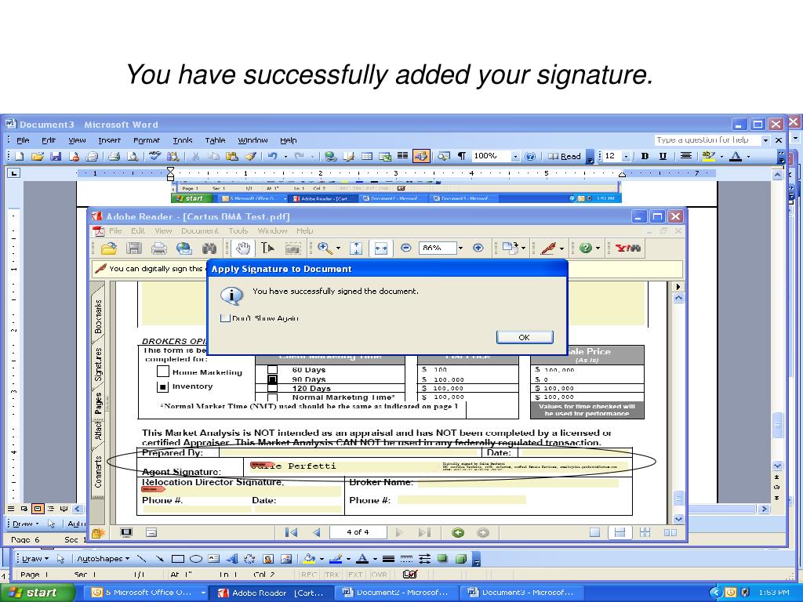This screenshot has width=803, height=602.
Task: Click the Fill Color bucket in drawing toolbar
Action: point(309,559)
